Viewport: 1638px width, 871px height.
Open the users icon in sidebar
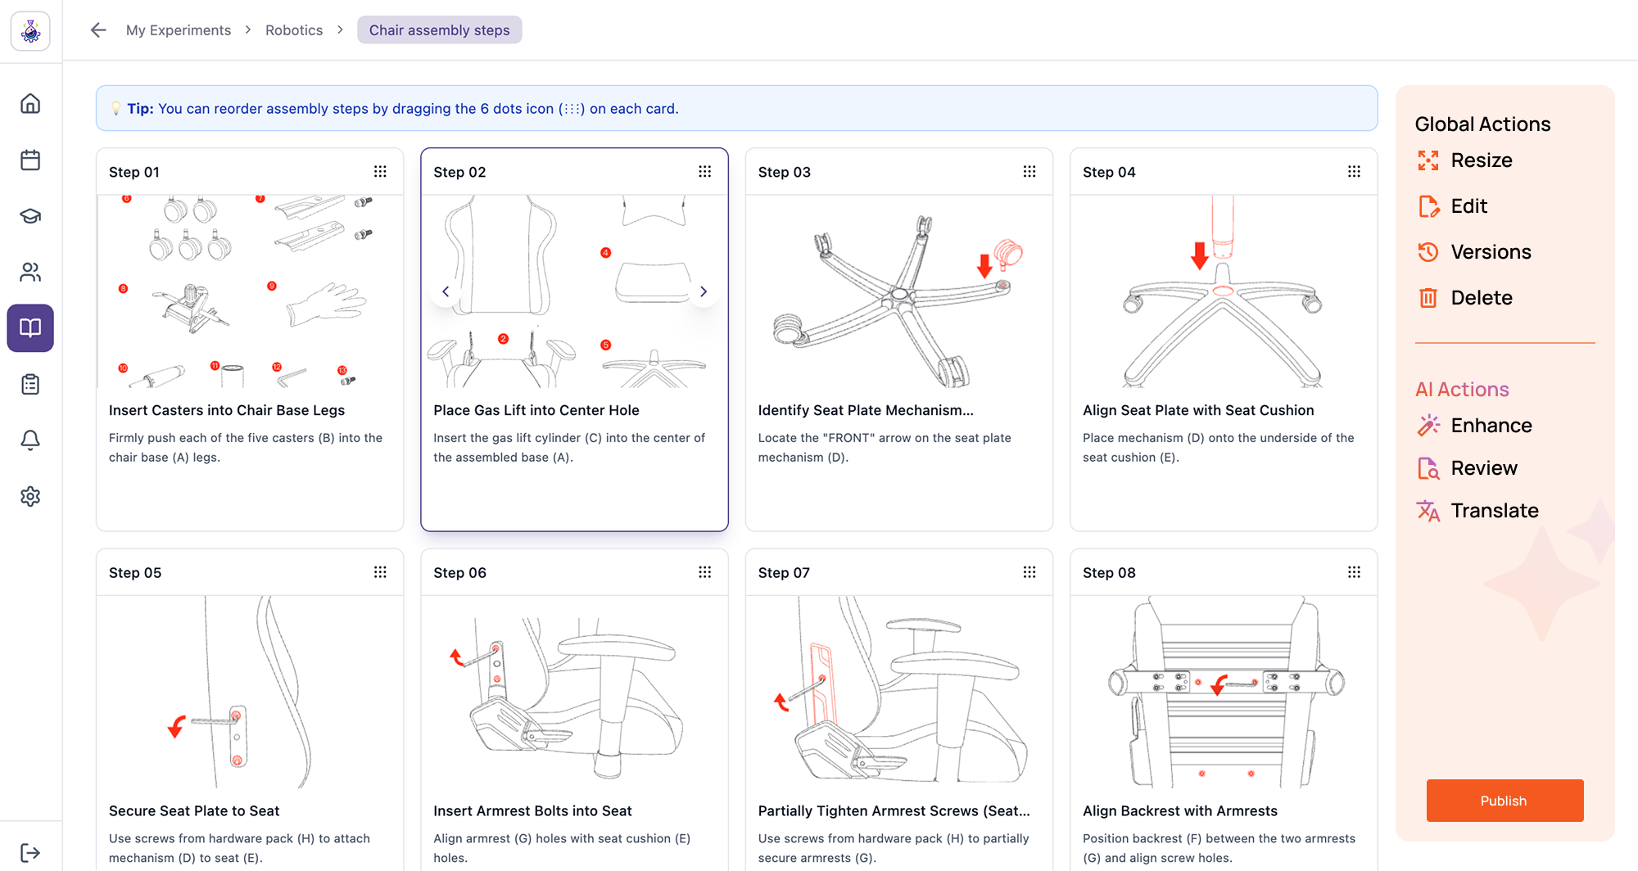pos(30,272)
